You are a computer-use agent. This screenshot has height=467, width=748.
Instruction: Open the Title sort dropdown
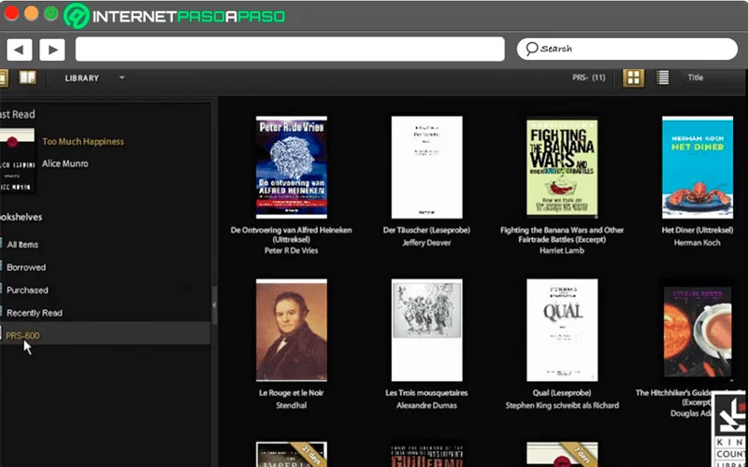(x=696, y=78)
